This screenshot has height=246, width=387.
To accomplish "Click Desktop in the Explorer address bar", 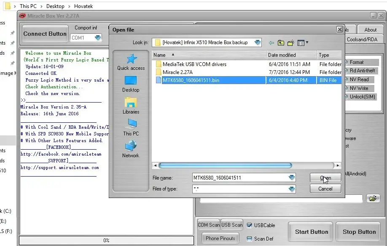I will click(55, 6).
